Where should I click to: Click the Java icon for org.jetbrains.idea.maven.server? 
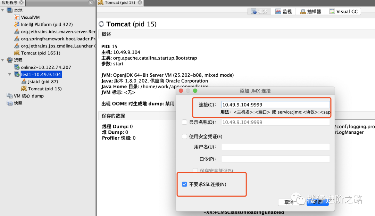(17, 32)
